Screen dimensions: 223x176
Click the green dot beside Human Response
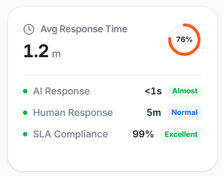pyautogui.click(x=25, y=113)
